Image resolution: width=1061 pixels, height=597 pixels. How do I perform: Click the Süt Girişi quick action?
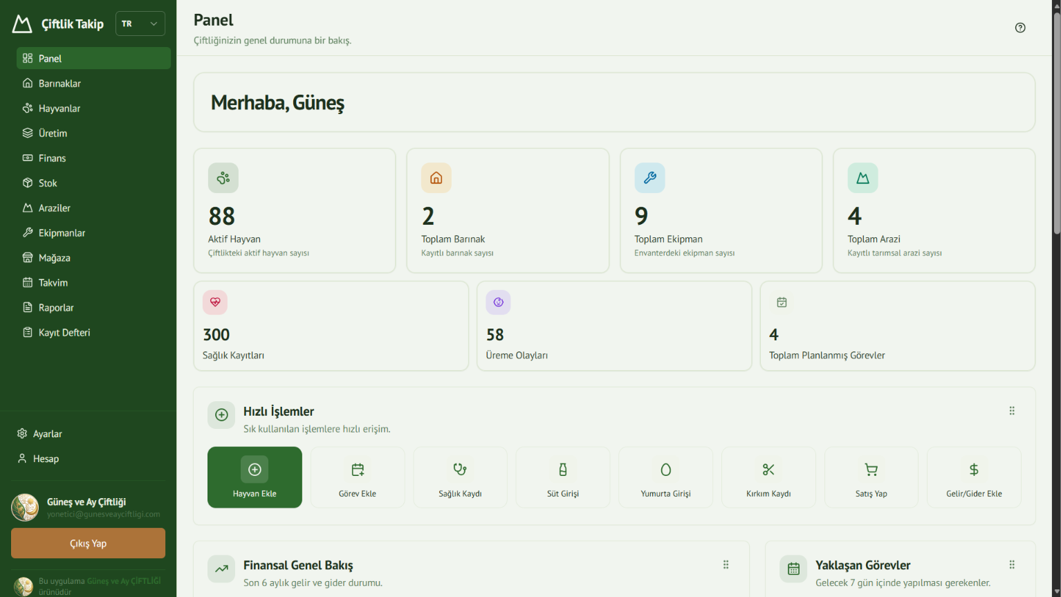(x=563, y=477)
